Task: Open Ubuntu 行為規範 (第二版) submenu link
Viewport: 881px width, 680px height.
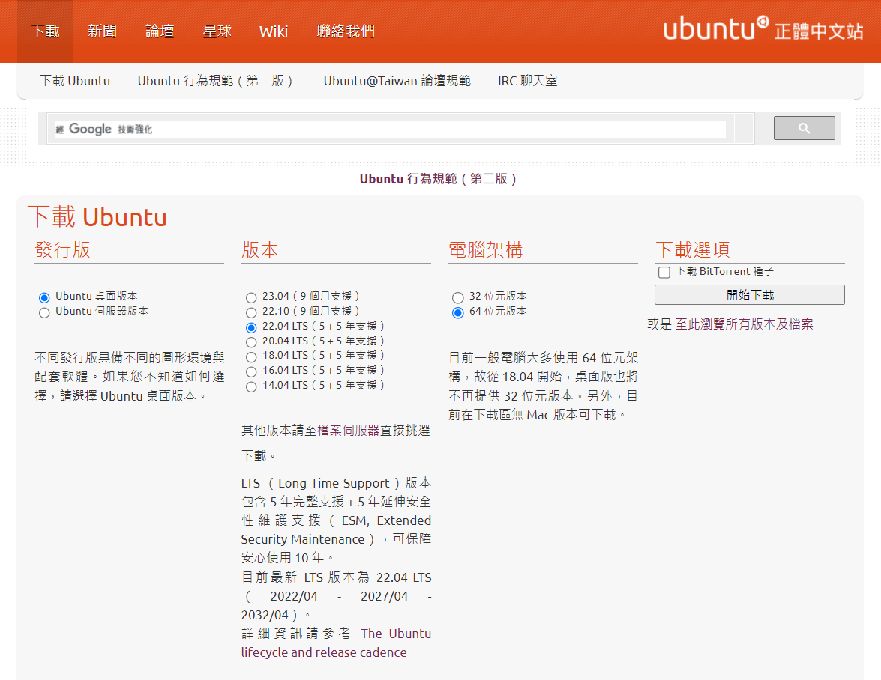Action: tap(215, 81)
